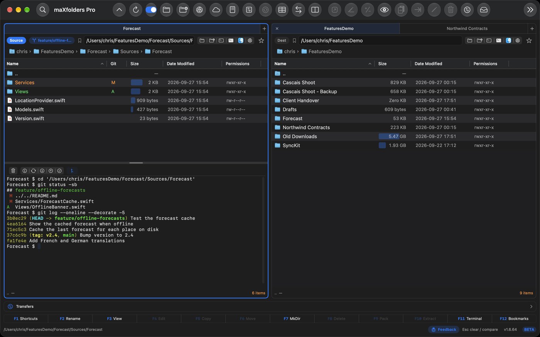The width and height of the screenshot is (540, 337).
Task: Toggle the bookmark icon beside the left path field
Action: tap(79, 40)
